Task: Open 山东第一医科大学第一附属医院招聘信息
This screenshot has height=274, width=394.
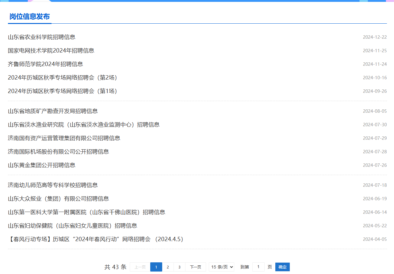Action: coord(86,212)
